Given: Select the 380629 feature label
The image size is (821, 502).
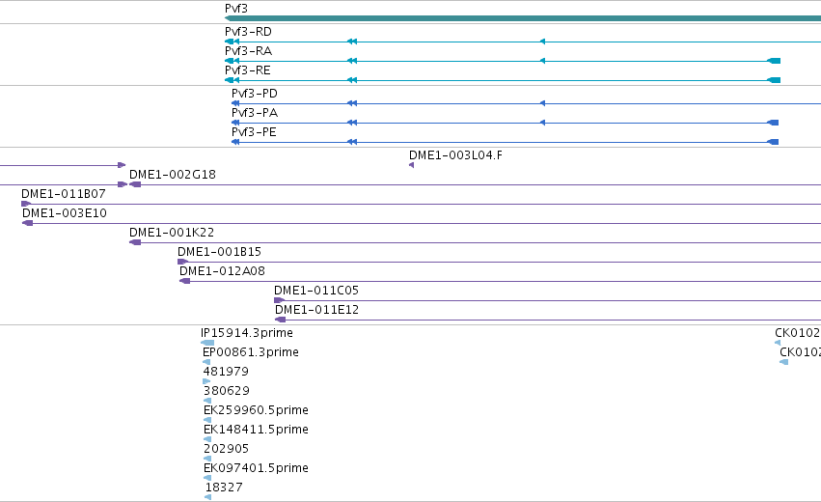Looking at the screenshot, I should pos(227,391).
